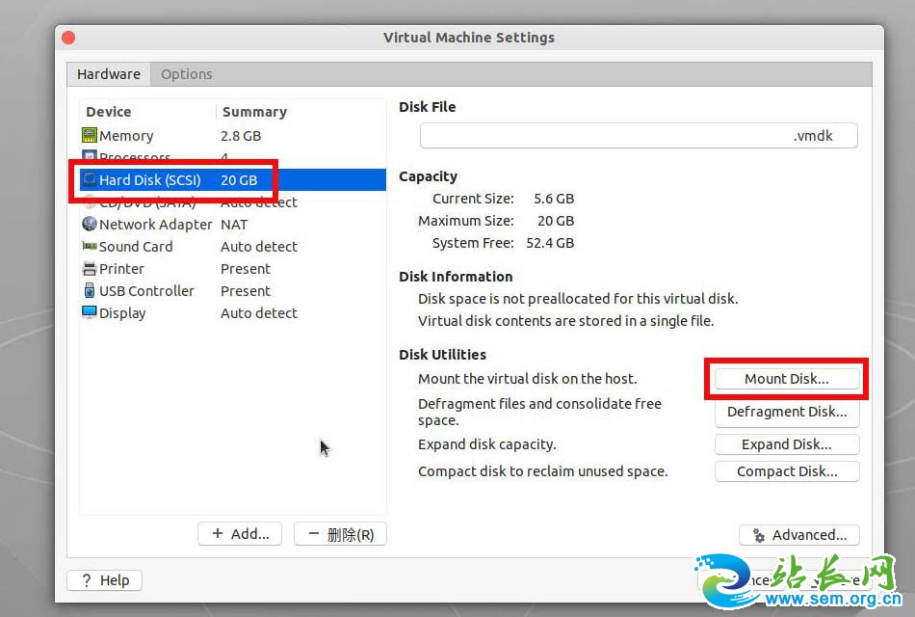Switch to the Options tab
The width and height of the screenshot is (915, 617).
186,74
